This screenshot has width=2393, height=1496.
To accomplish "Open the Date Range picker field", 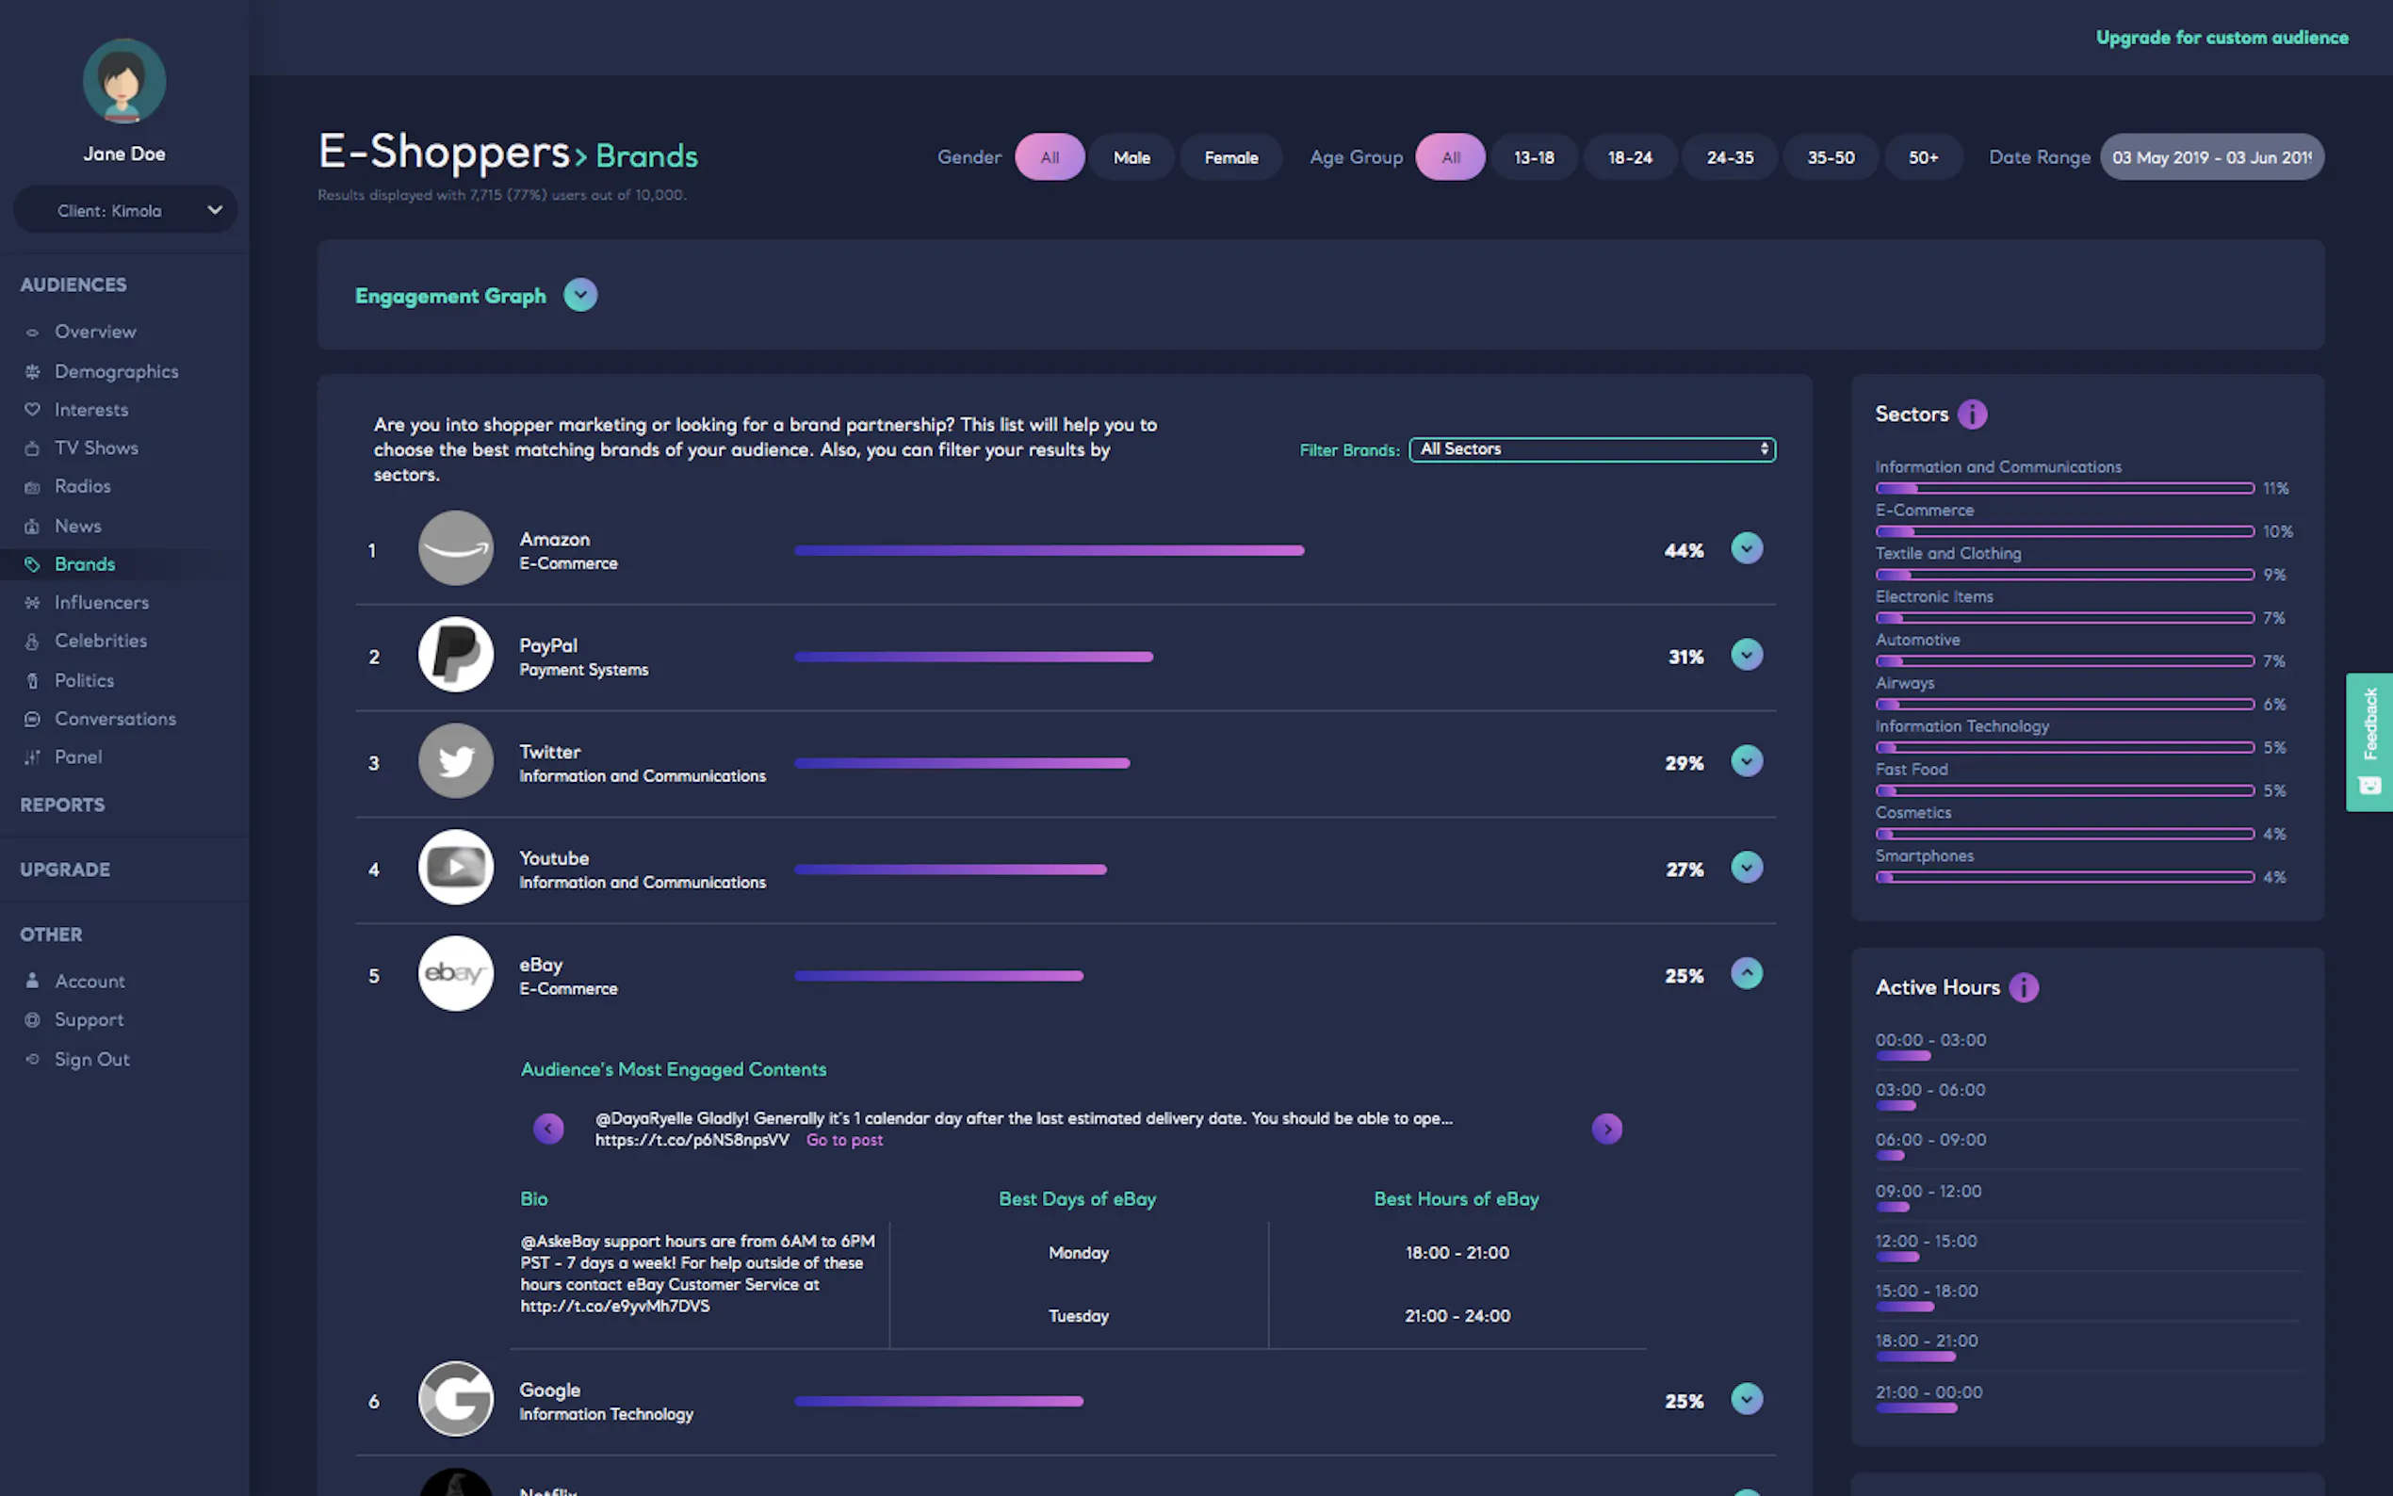I will (2211, 157).
